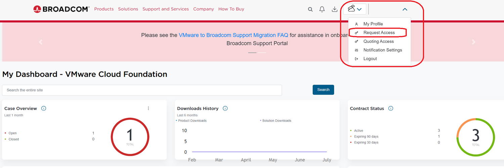Click the Downloads History card title
Image resolution: width=504 pixels, height=168 pixels.
coord(198,108)
